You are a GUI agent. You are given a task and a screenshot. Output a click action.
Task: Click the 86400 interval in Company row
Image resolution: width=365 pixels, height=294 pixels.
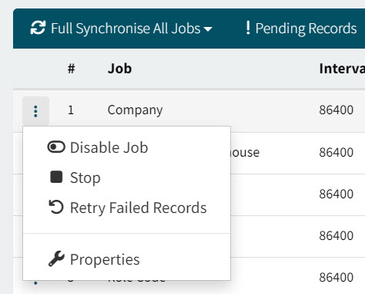pyautogui.click(x=337, y=110)
